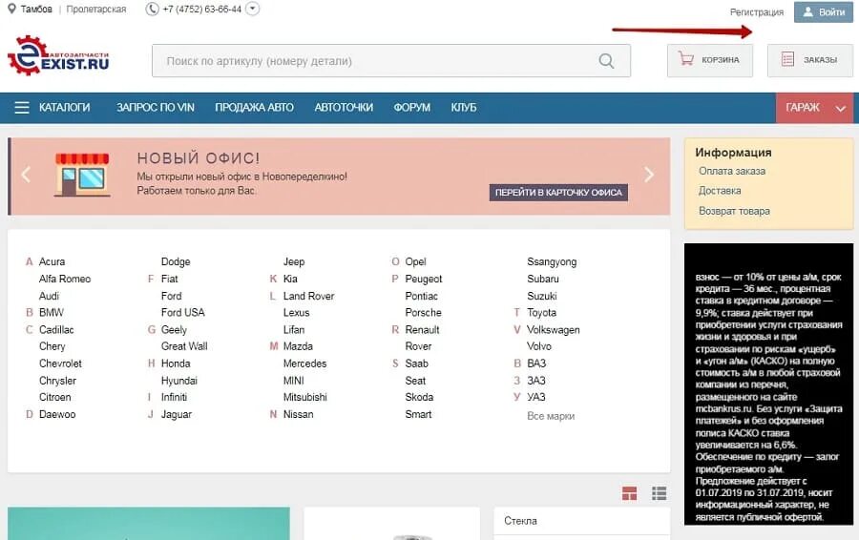The height and width of the screenshot is (540, 859).
Task: Switch to tile grid view icon
Action: point(630,493)
